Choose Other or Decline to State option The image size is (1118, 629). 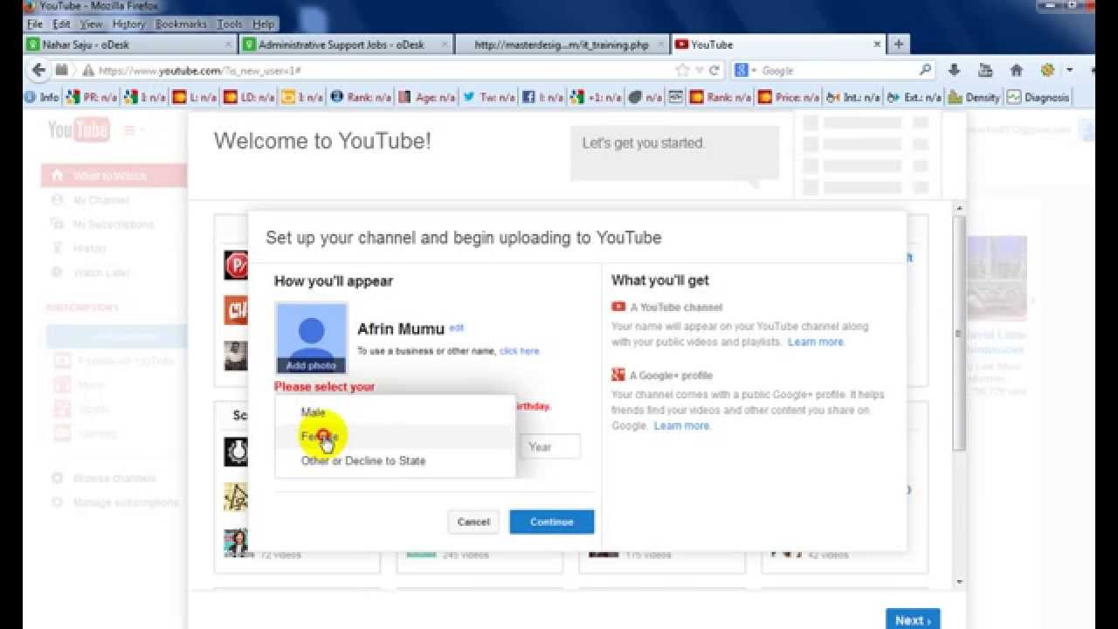(396, 461)
